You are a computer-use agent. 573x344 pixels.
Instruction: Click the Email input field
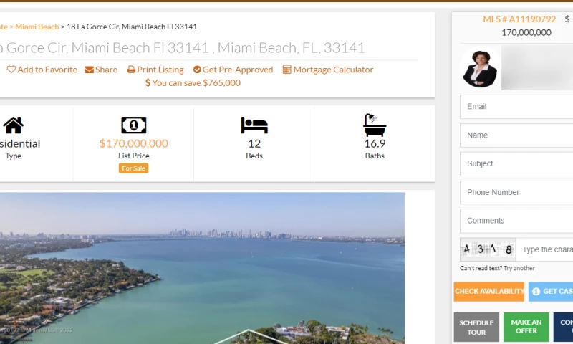516,107
